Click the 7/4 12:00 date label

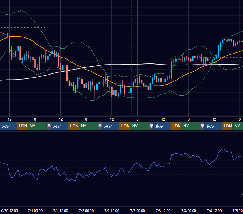[214, 210]
